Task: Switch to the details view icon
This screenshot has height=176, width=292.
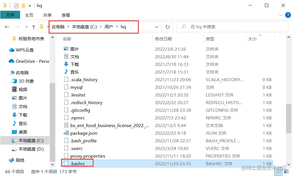Action: pos(279,172)
